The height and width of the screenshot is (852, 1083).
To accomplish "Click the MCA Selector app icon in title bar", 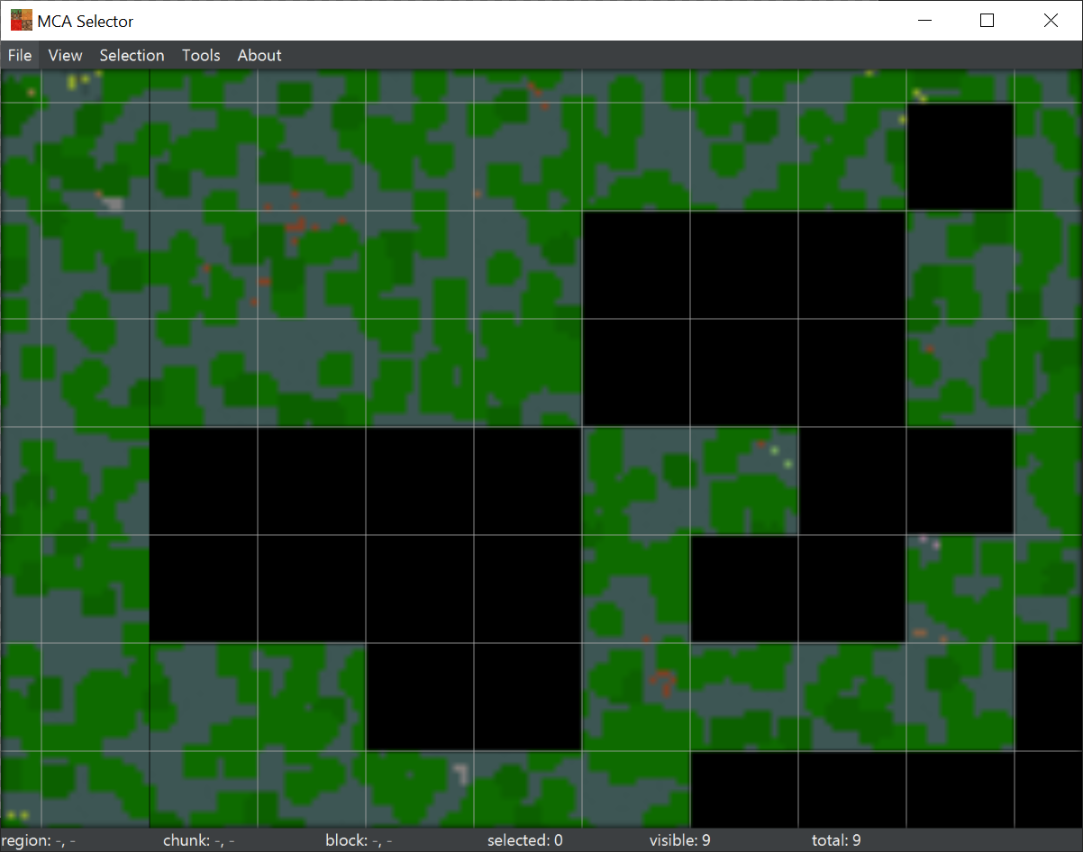I will coord(21,20).
